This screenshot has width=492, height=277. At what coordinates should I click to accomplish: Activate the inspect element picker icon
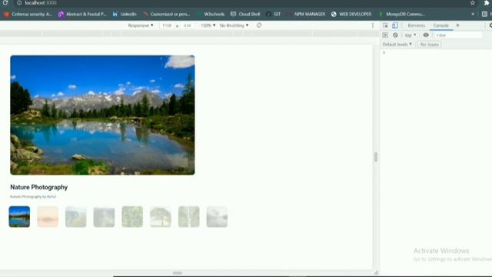385,25
